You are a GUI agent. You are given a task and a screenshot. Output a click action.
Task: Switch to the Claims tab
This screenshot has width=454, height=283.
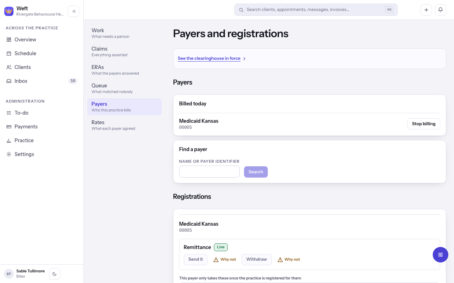tap(124, 52)
